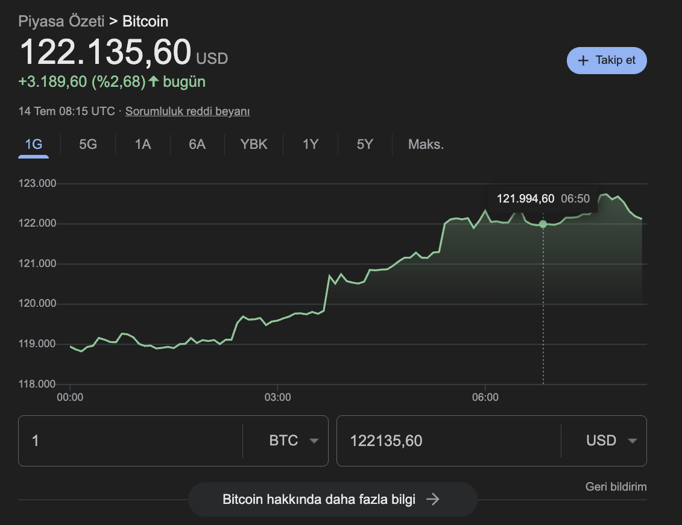
Task: Click the Takip et follow button
Action: pos(606,60)
